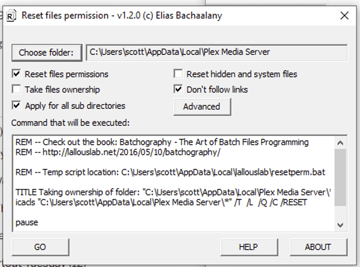Screen dimensions: 360x267
Task: Toggle Apply for all sub directories
Action: [x=17, y=105]
